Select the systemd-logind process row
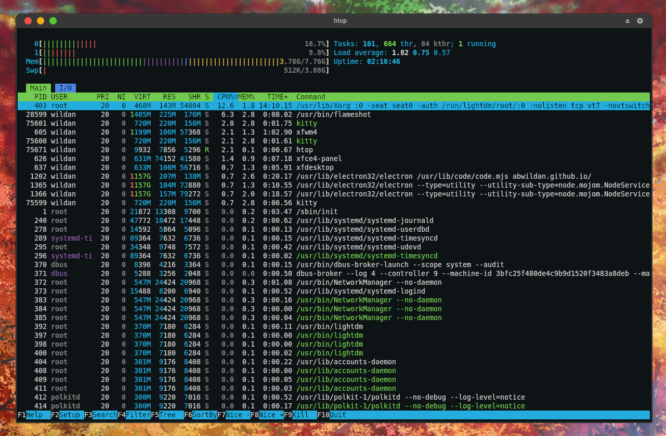This screenshot has width=666, height=436. click(334, 291)
